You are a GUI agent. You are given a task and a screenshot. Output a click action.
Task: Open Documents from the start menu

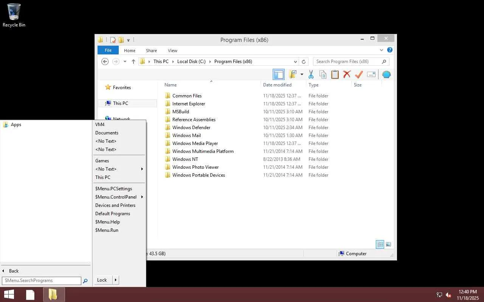(x=107, y=133)
